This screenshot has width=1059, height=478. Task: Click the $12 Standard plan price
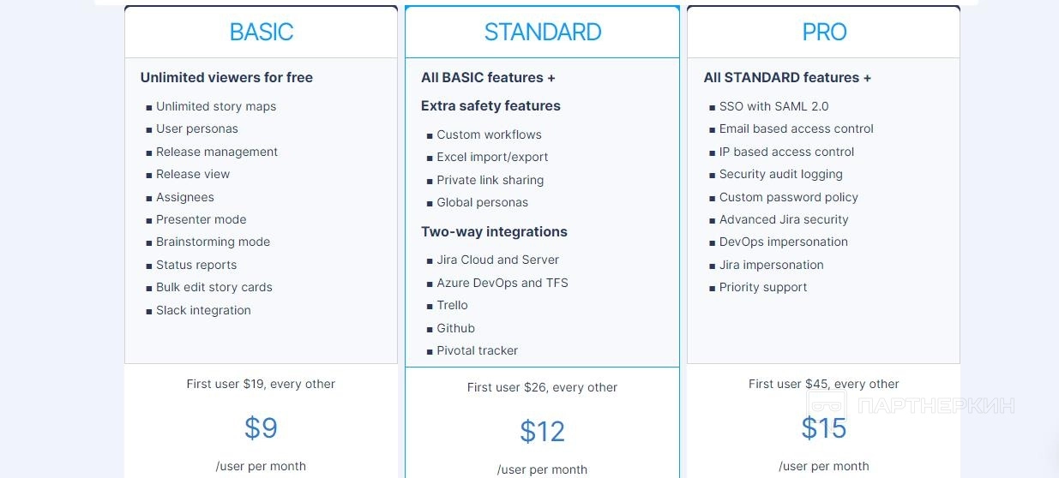click(x=542, y=431)
